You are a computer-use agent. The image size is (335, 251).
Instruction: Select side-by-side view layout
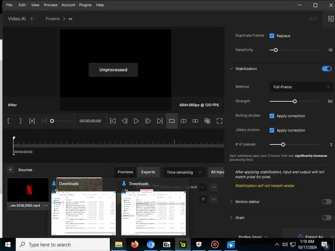(x=195, y=121)
